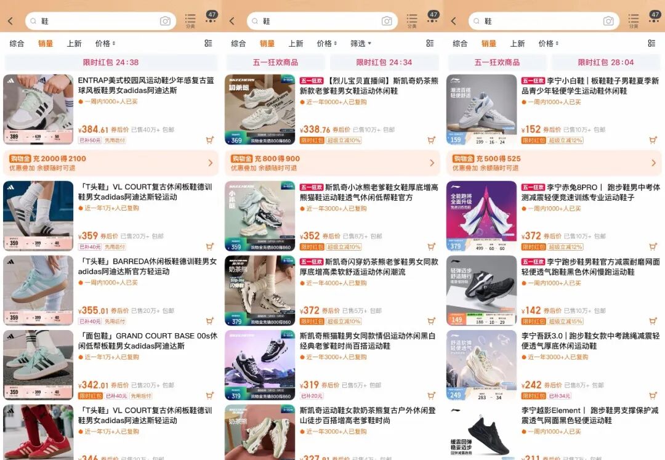Open title 斯凯奇熊猫鞋男女同款情侣运动休闲黑白
Viewport: 665px width, 460px height.
pos(367,341)
